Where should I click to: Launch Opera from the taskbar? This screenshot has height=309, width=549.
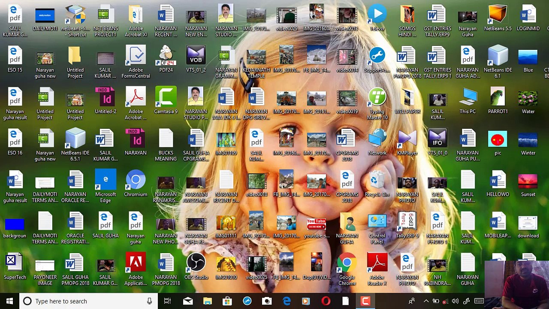pos(326,301)
